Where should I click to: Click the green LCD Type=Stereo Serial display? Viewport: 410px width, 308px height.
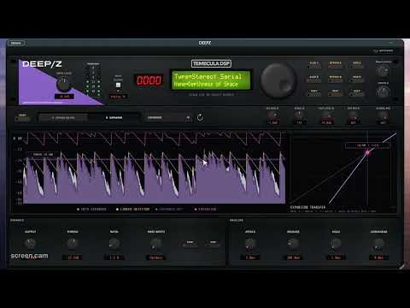[211, 80]
